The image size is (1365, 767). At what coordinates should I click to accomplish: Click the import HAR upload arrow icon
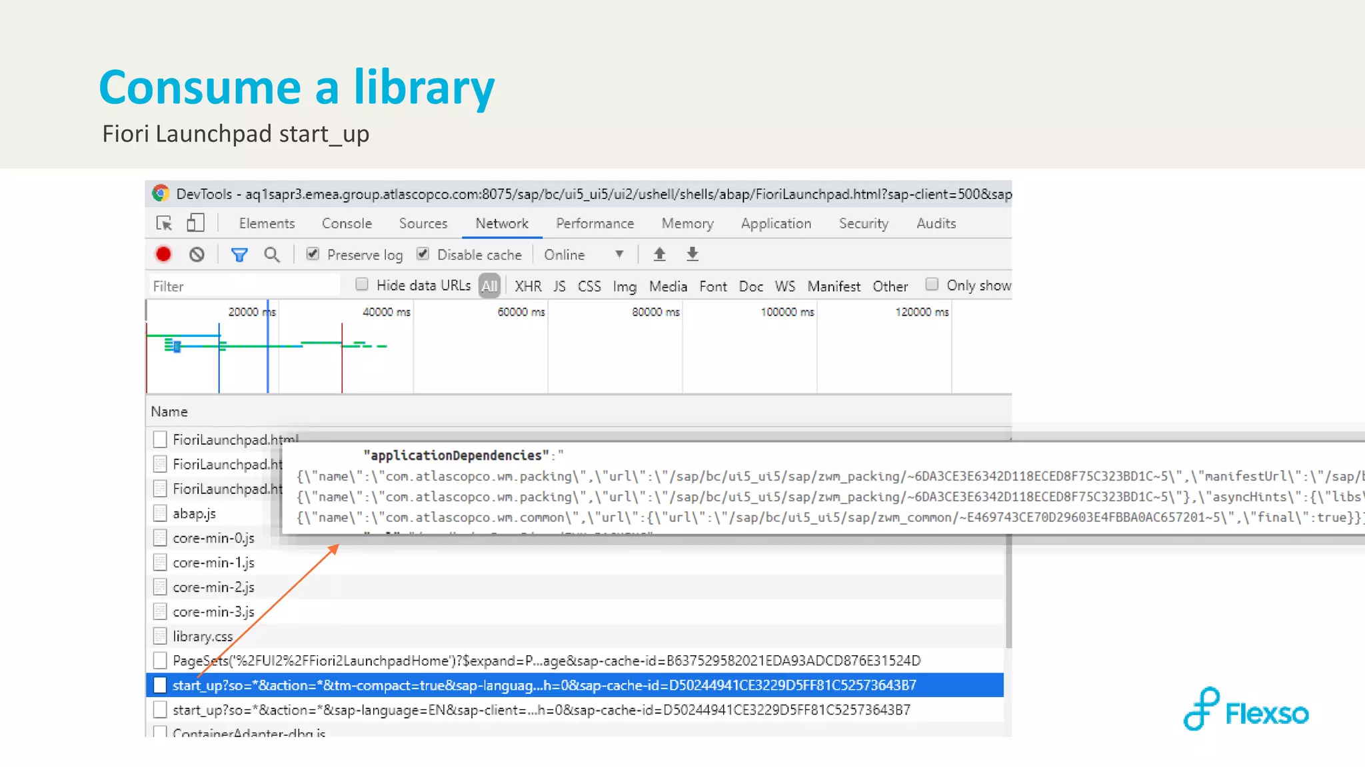coord(659,254)
